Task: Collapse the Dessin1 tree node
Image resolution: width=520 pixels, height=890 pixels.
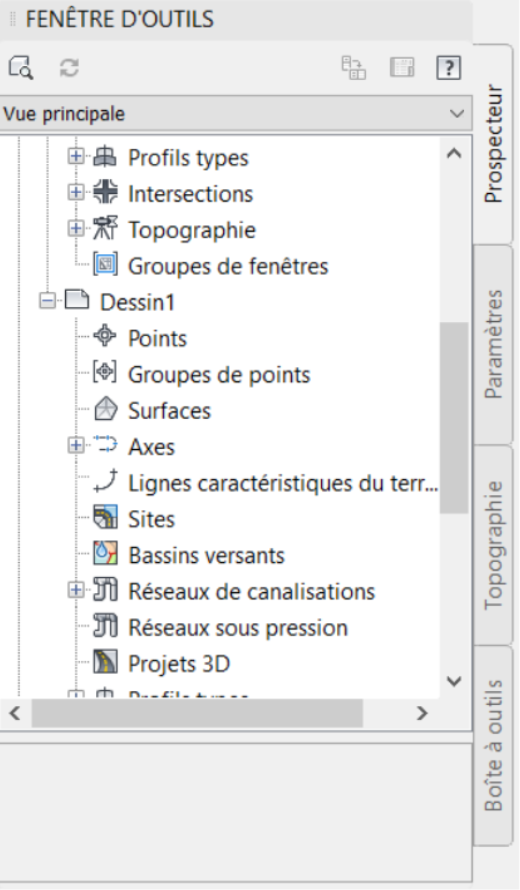Action: tap(48, 301)
